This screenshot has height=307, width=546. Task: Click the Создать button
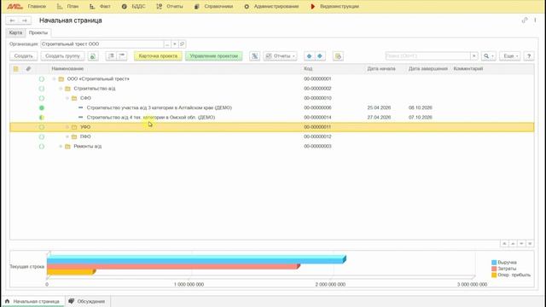(x=24, y=56)
